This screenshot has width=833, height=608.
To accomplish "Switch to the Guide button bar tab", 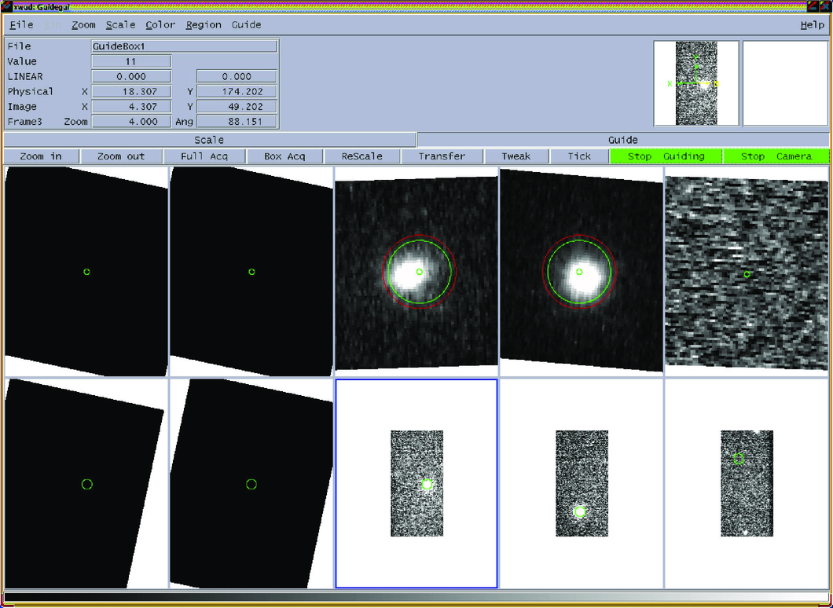I will [622, 140].
